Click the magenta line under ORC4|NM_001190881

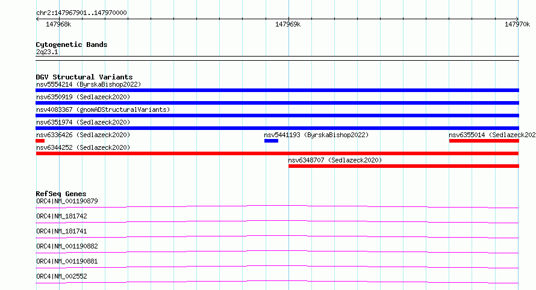coord(277,267)
